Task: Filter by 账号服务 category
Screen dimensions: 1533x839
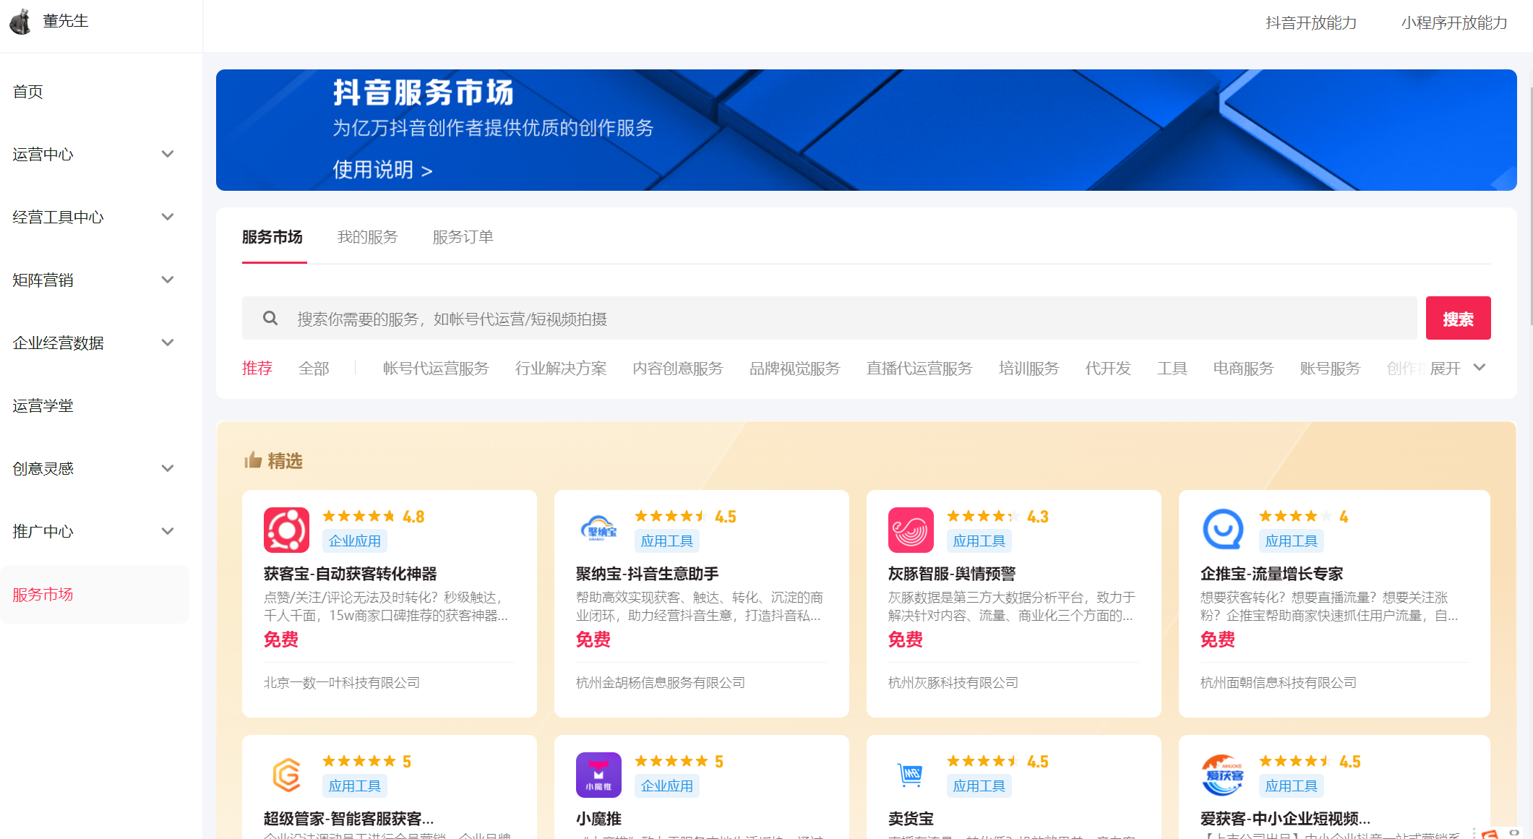Action: click(x=1331, y=368)
